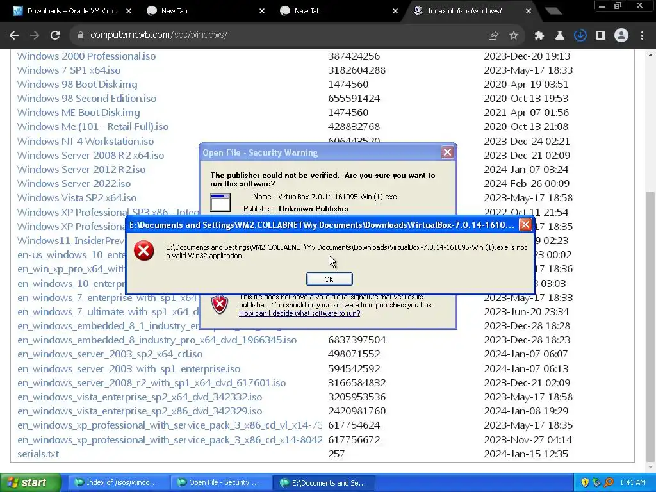This screenshot has height=492, width=656.
Task: Open Windows Server 2008 R2 x64.iso link
Action: click(x=90, y=156)
